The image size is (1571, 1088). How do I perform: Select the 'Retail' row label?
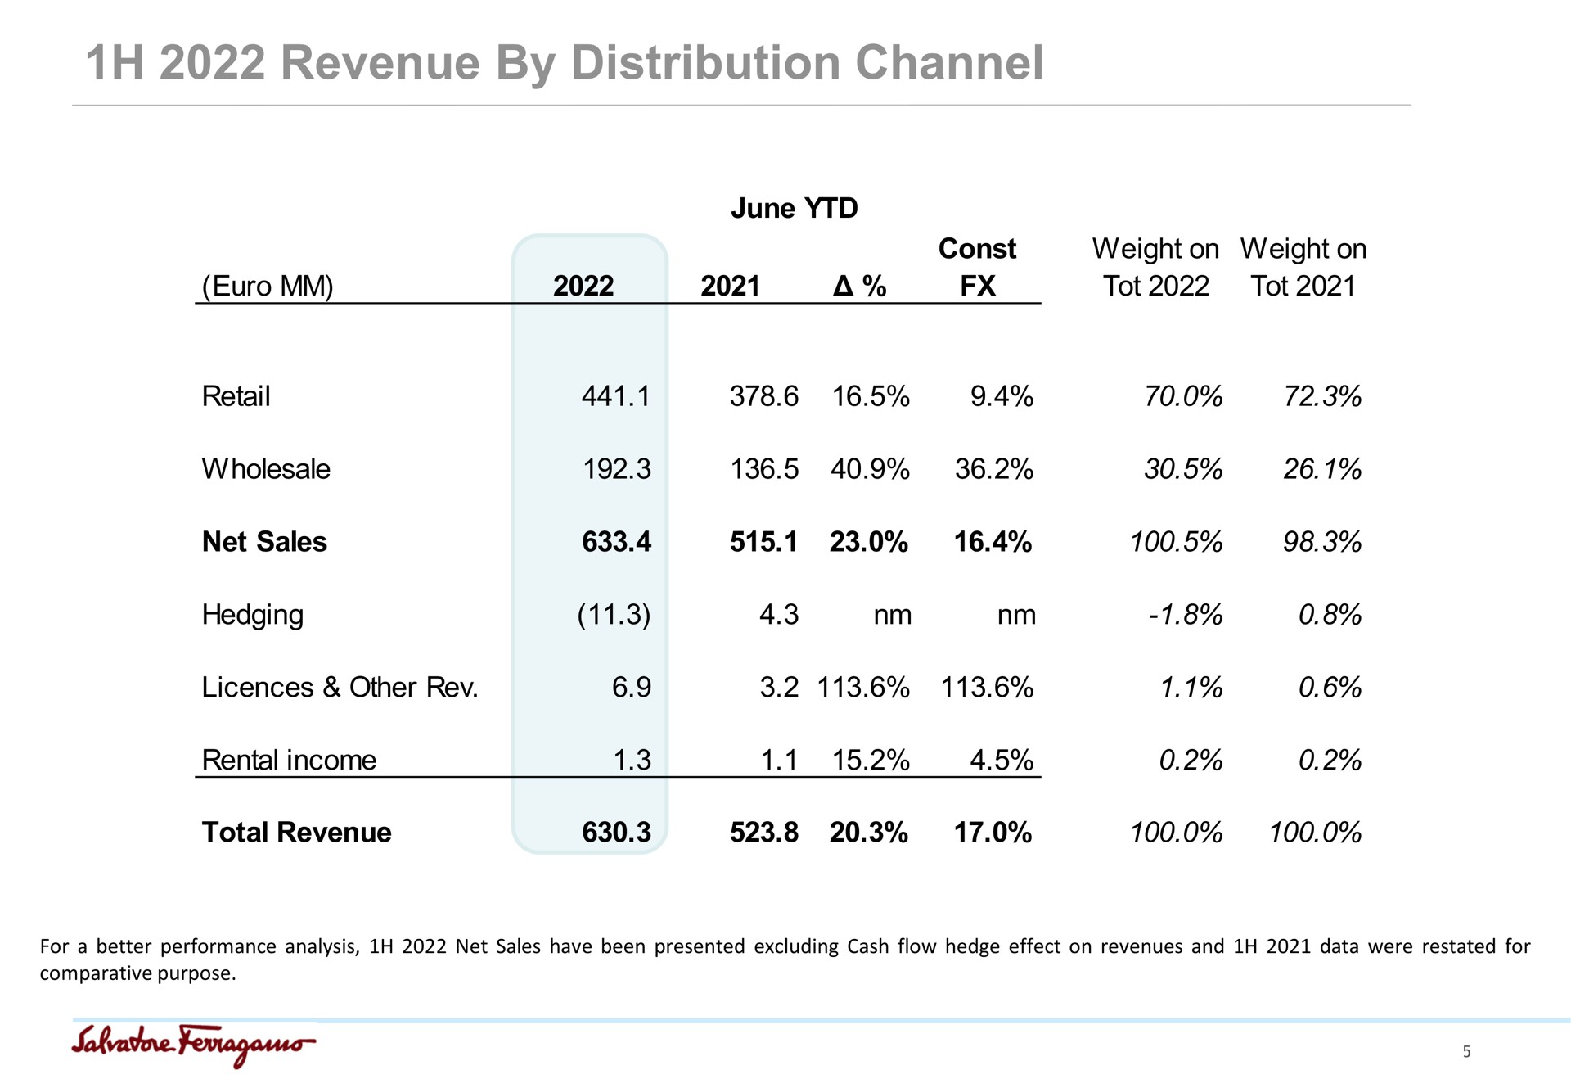click(x=236, y=396)
